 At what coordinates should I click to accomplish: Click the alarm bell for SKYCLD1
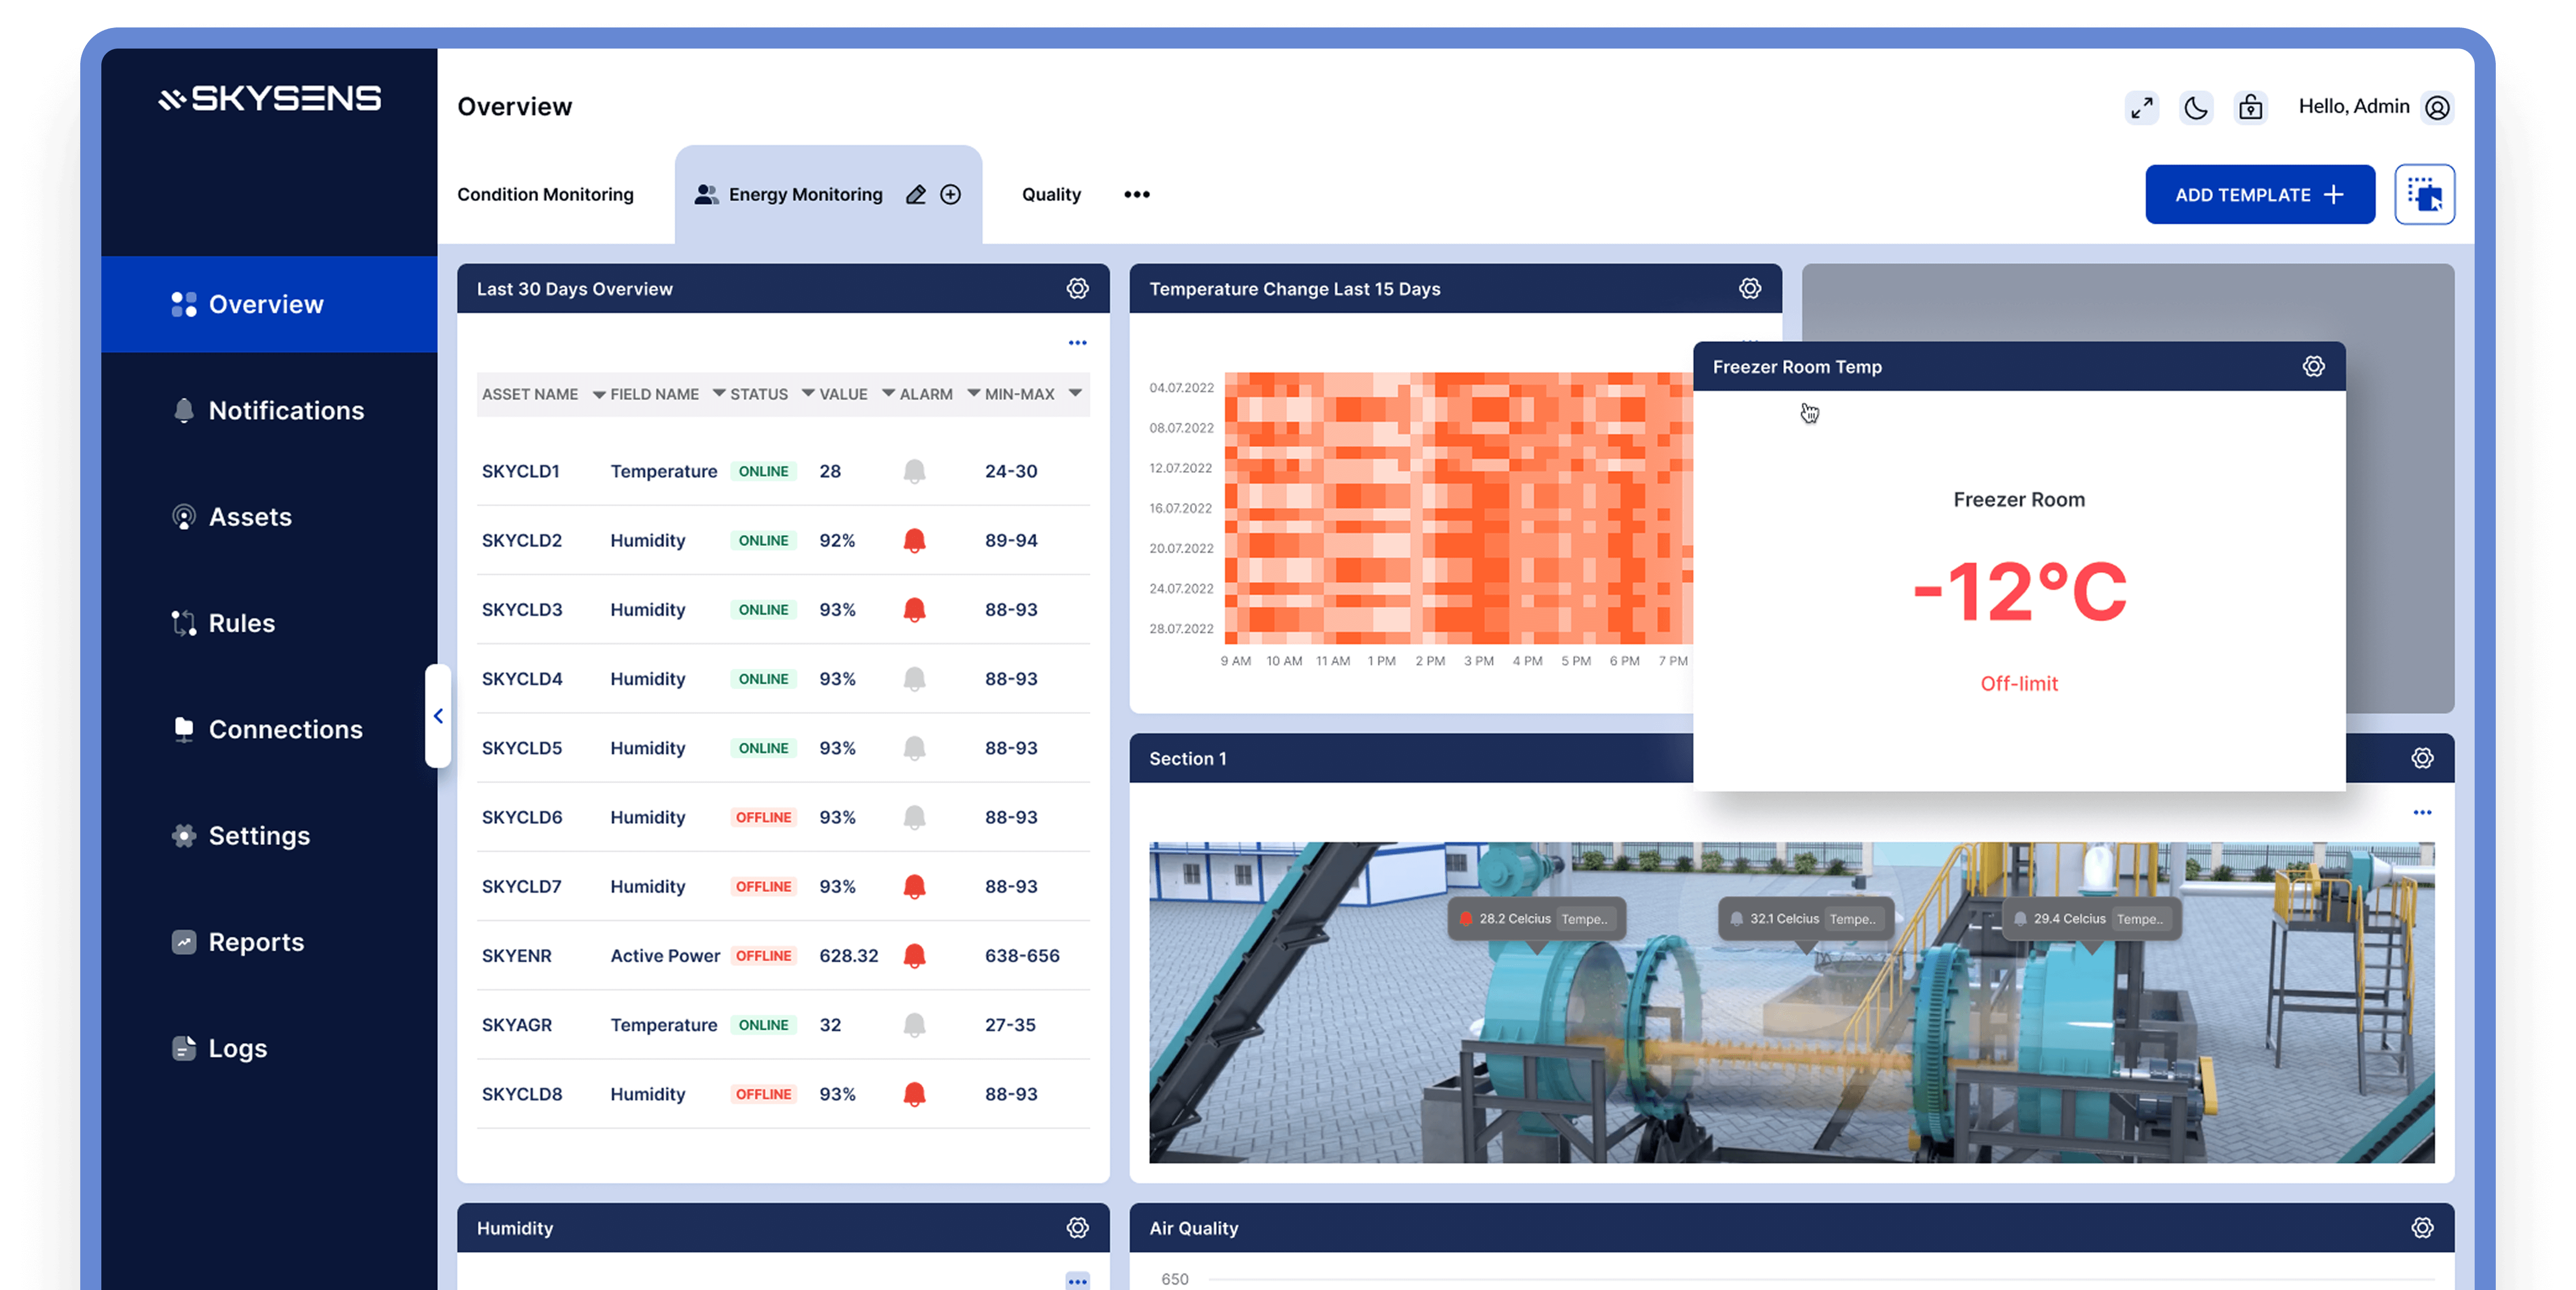[914, 471]
